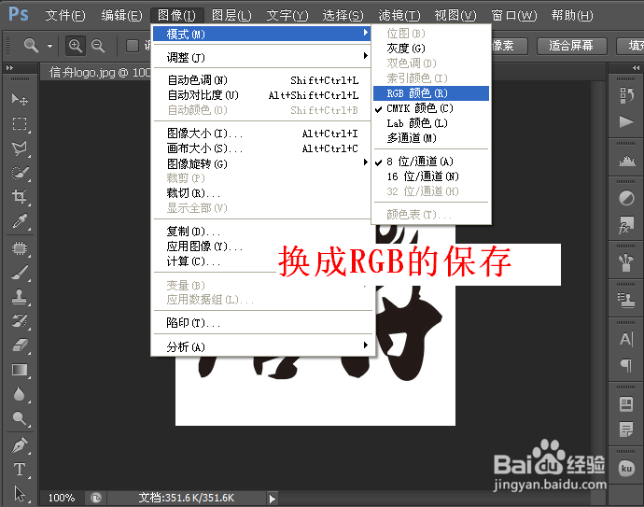Choose 陷印 menu command
The height and width of the screenshot is (507, 644).
coord(262,323)
